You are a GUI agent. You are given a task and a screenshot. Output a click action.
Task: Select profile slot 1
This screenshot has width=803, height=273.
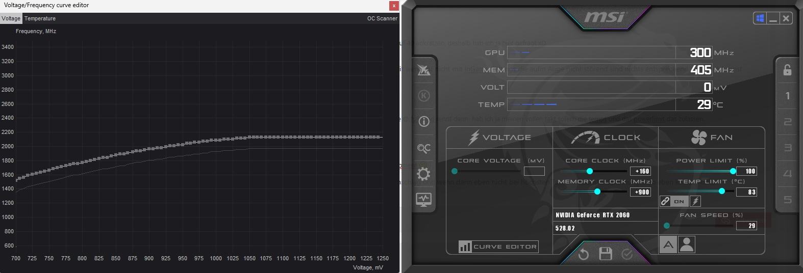pos(788,96)
